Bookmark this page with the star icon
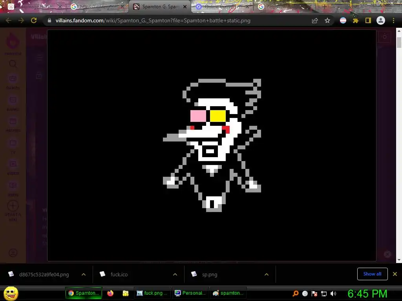Screen dimensions: 402x301 point(327,20)
